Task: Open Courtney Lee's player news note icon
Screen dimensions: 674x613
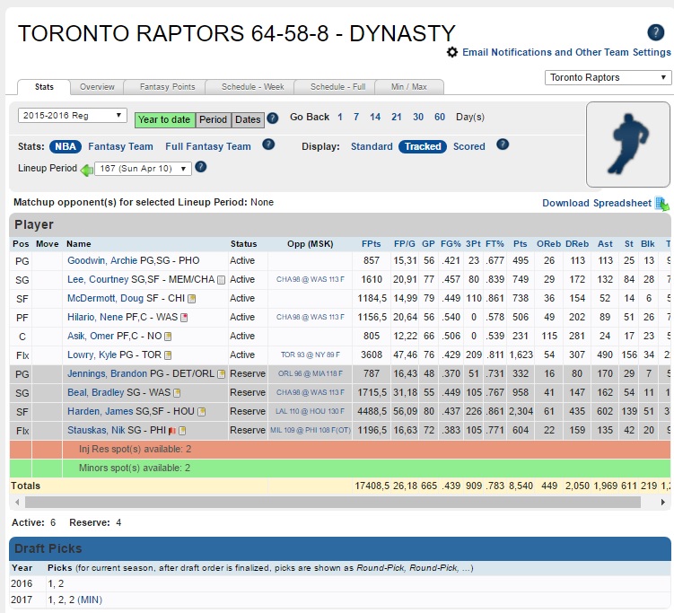Action: click(x=221, y=280)
